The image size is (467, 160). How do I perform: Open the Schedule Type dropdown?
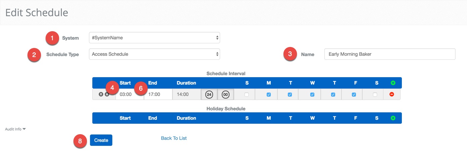[154, 54]
